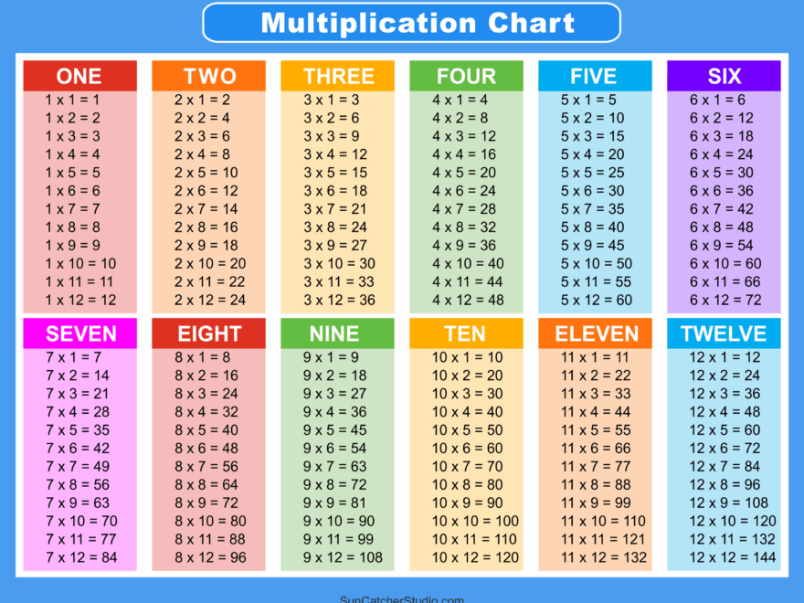Click the row '1 x 1 = 1'
Screen dimensions: 804x603
click(x=72, y=100)
